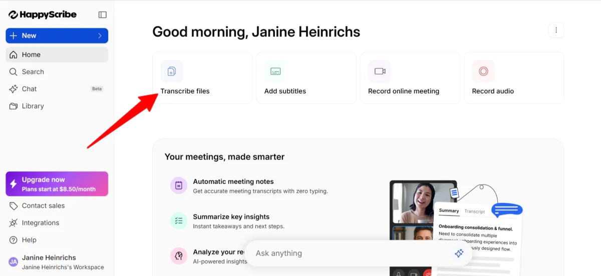Click the Summarize key insights checklist icon
Screen dimensions: 601x276
[179, 220]
